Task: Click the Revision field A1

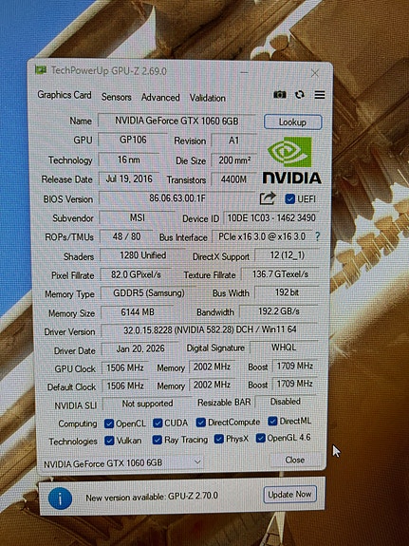Action: click(233, 141)
